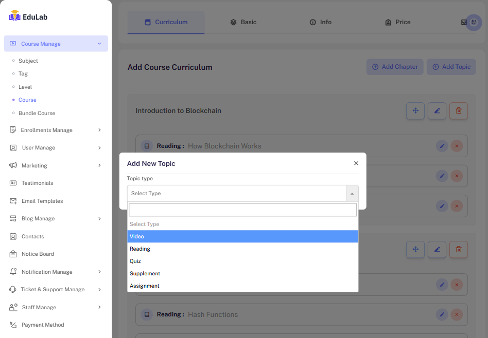Edit the Hash Functions reading topic
The width and height of the screenshot is (488, 338).
442,314
